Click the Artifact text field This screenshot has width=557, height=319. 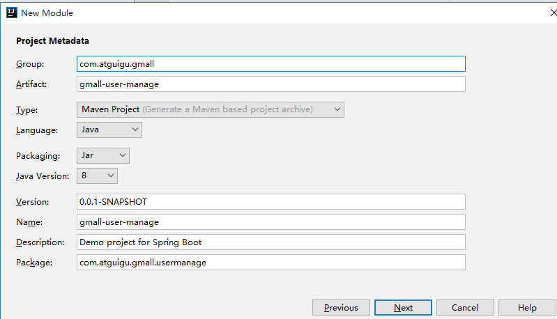[x=271, y=84]
